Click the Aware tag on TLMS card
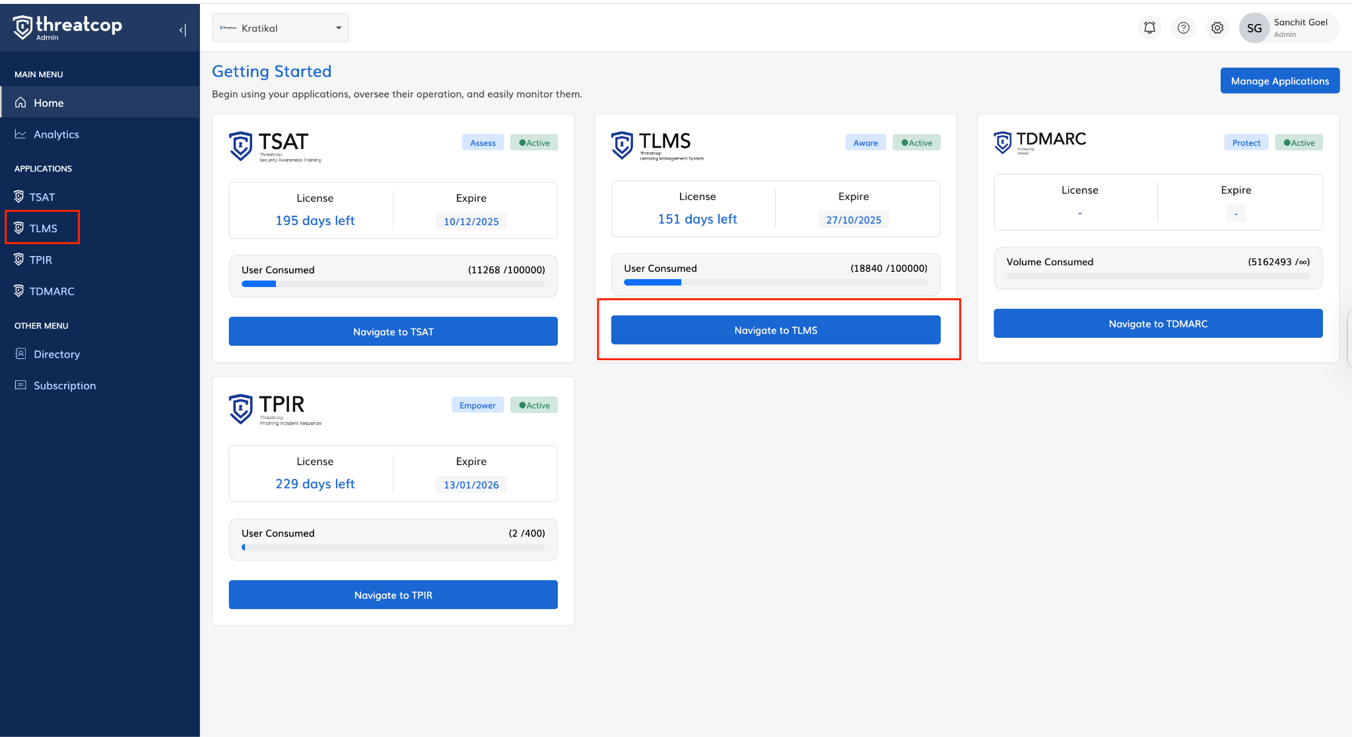Image resolution: width=1352 pixels, height=737 pixels. point(865,143)
